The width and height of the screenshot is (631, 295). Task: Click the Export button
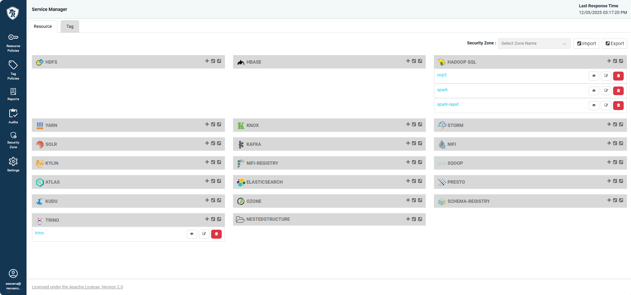[614, 43]
